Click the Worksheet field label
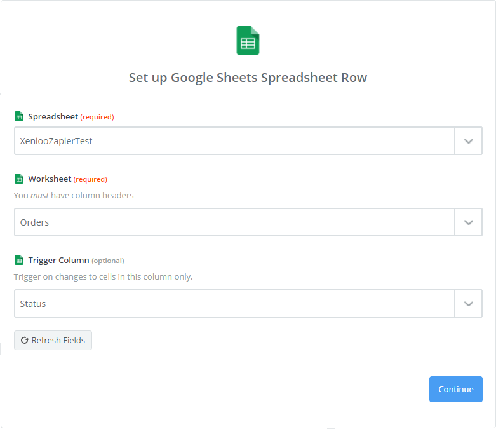Viewport: 496px width, 429px height. tap(50, 179)
